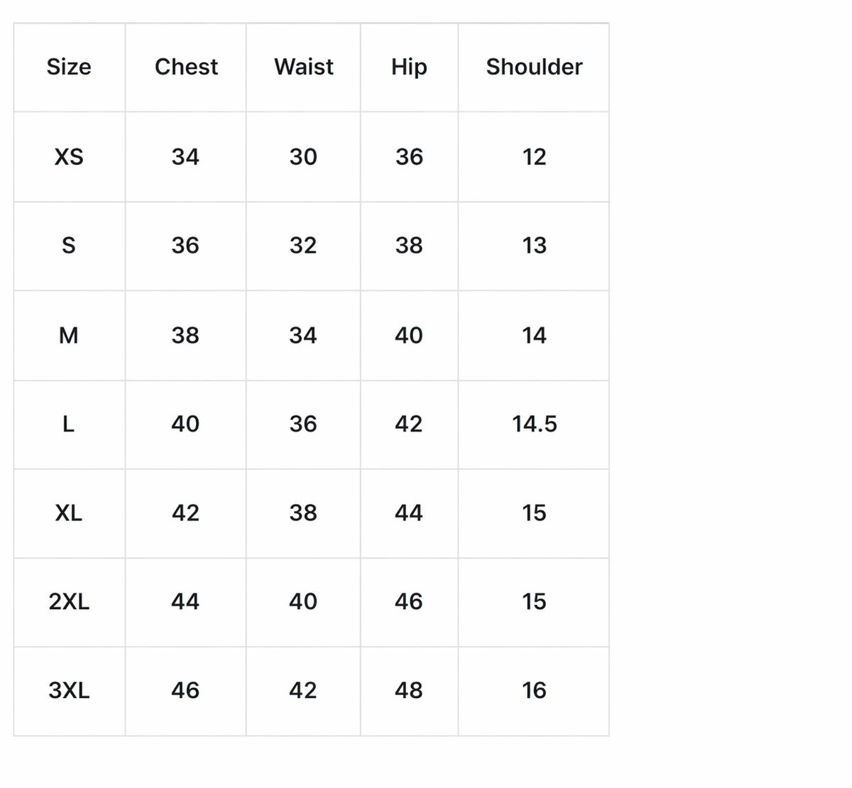Image resolution: width=852 pixels, height=788 pixels.
Task: Click waist value 30 for XS
Action: point(303,156)
